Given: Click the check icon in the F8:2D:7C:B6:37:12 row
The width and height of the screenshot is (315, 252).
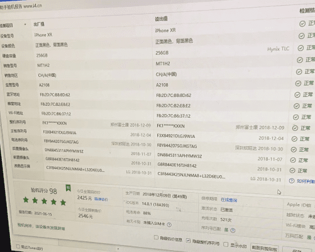Looking at the screenshot, I should [x=296, y=117].
